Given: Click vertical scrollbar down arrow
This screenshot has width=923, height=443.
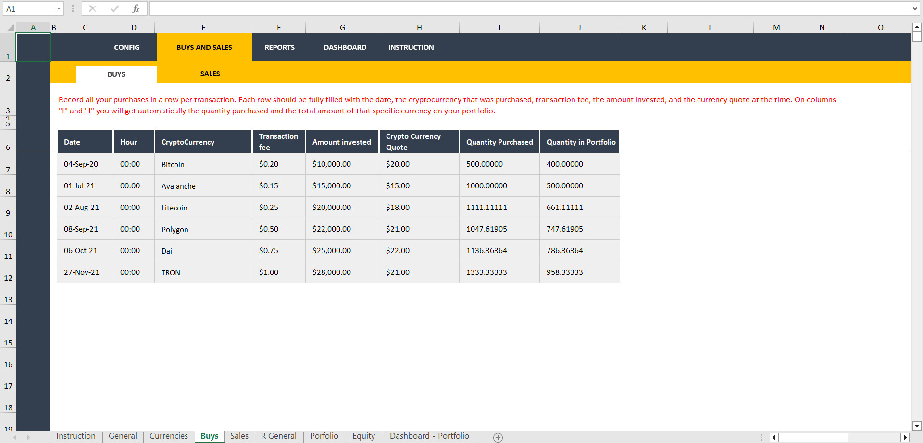Looking at the screenshot, I should (x=917, y=426).
